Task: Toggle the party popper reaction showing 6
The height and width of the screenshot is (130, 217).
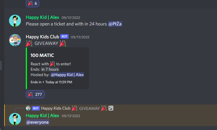Action: (33, 3)
